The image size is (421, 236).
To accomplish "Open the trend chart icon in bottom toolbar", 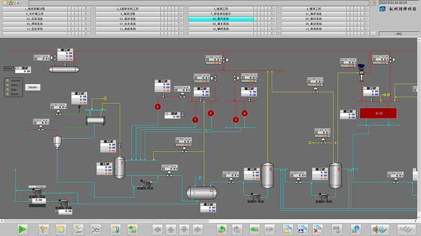I will click(x=95, y=229).
